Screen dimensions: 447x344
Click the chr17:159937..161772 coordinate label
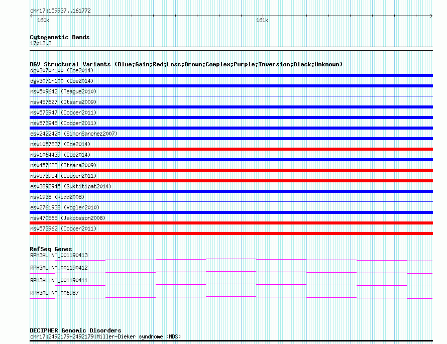pyautogui.click(x=60, y=11)
